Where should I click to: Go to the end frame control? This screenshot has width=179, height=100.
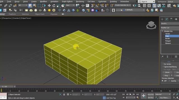click(x=137, y=94)
